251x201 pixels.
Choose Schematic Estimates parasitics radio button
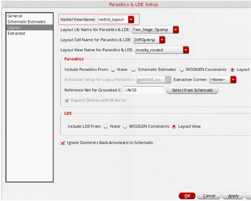click(x=133, y=69)
